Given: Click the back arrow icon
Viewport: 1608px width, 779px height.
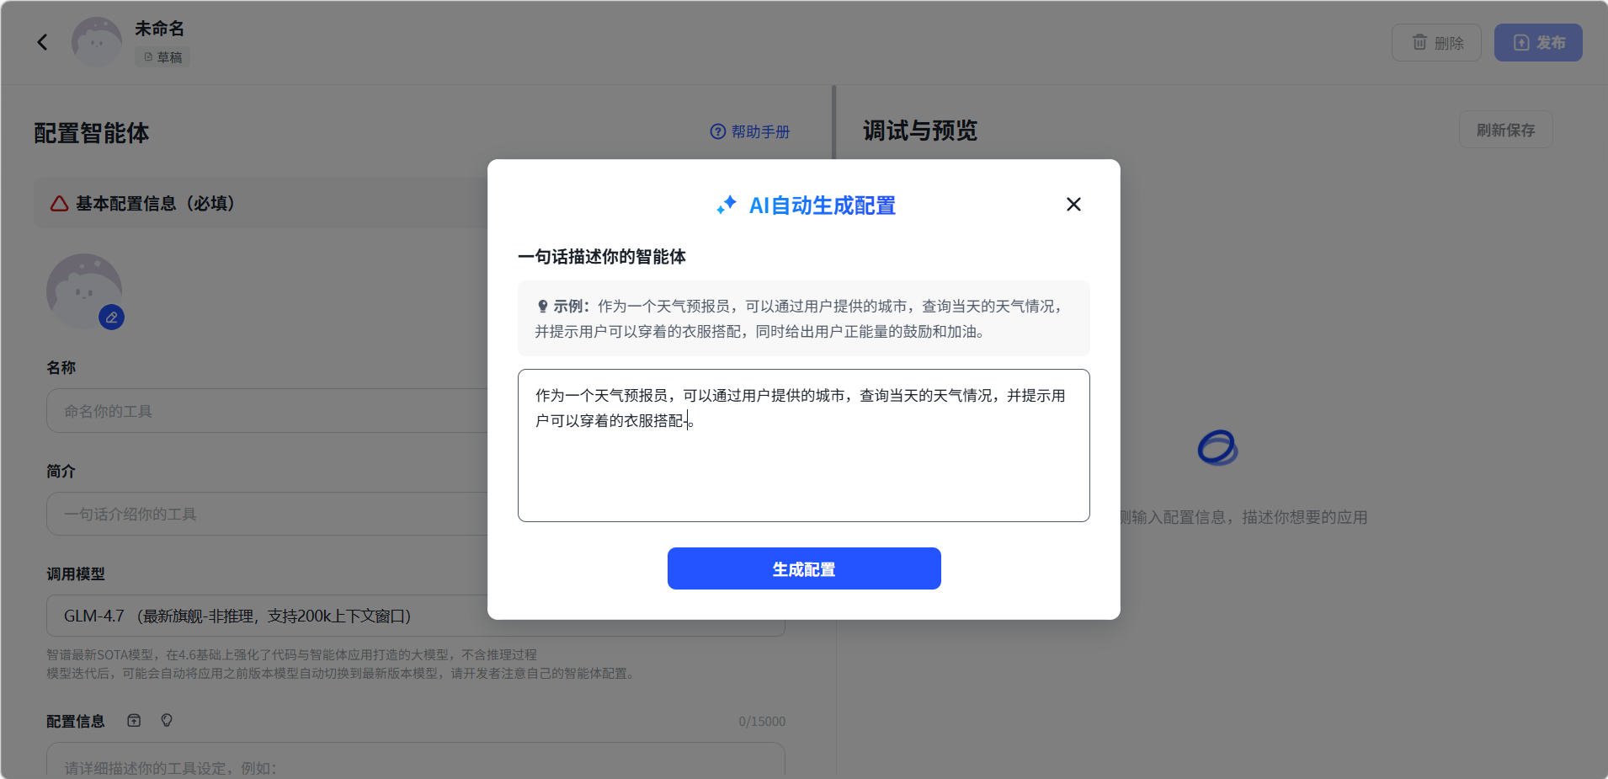Looking at the screenshot, I should pos(42,42).
